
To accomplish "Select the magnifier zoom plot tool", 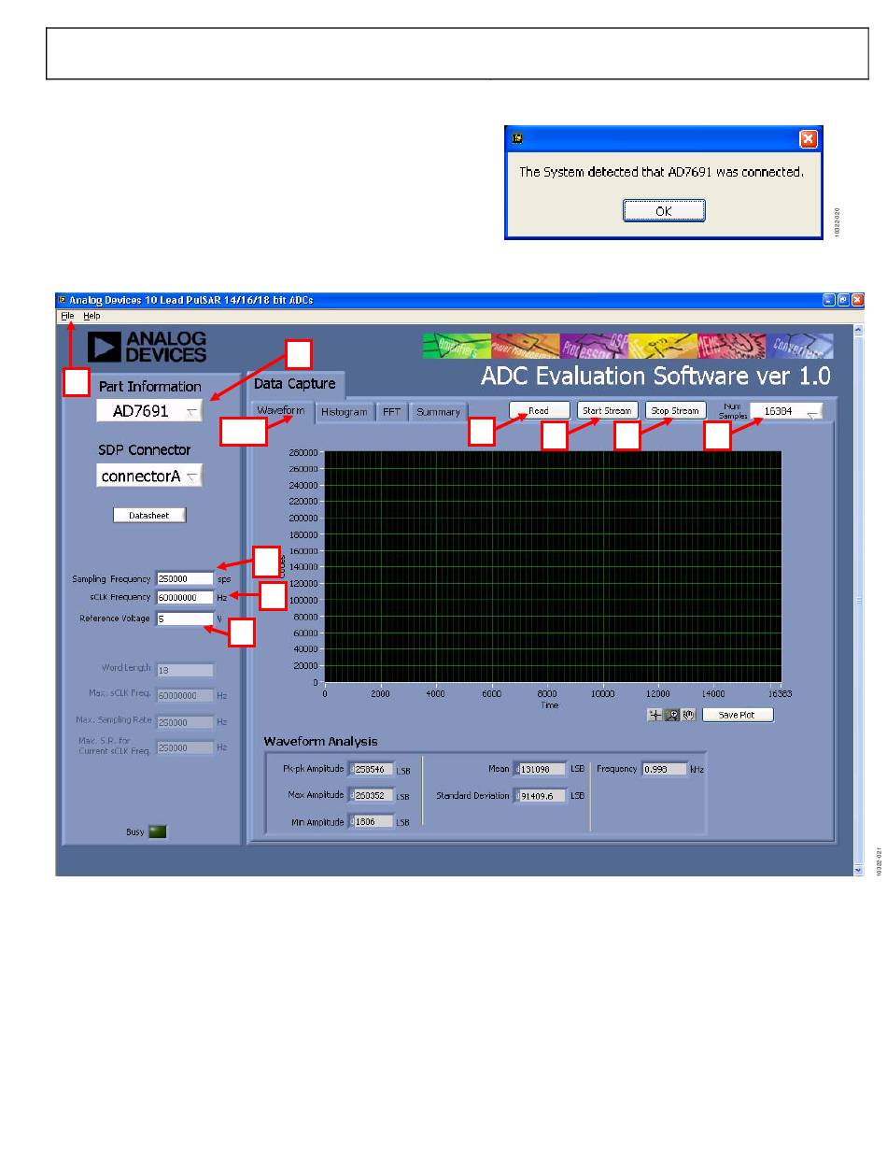I will (x=671, y=715).
